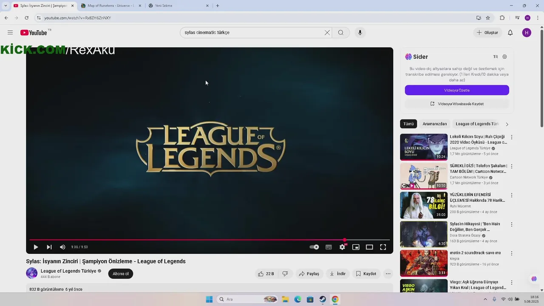Open options for Yüzüklerin Efendisi video
This screenshot has width=544, height=306.
point(512,195)
